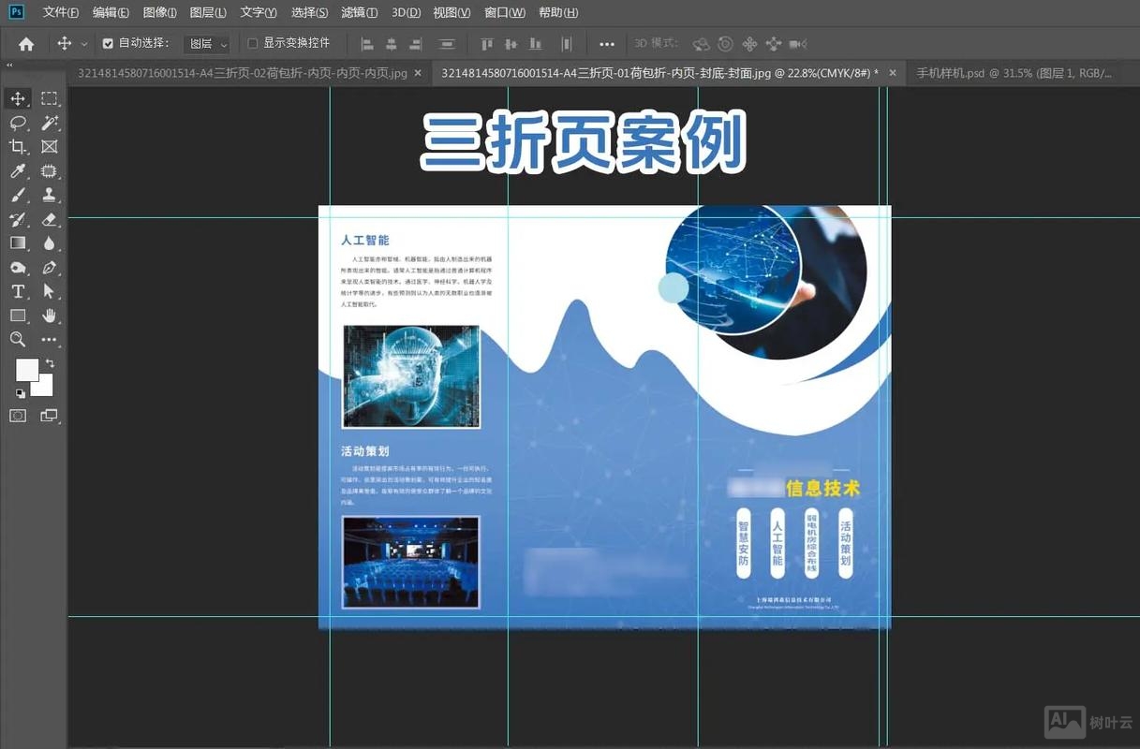Select the Rectangular Marquee tool

pyautogui.click(x=49, y=97)
